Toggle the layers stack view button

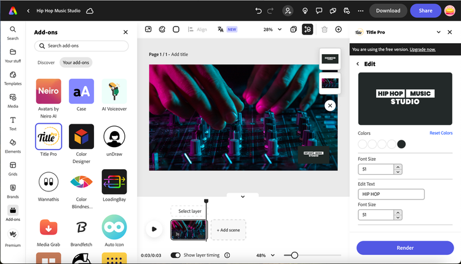click(307, 30)
